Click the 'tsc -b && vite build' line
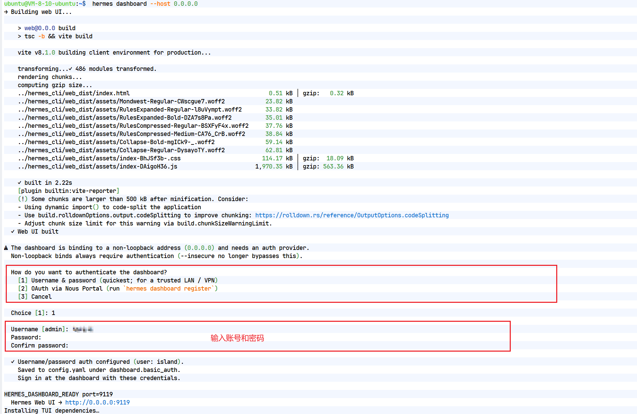This screenshot has width=637, height=414. [55, 36]
